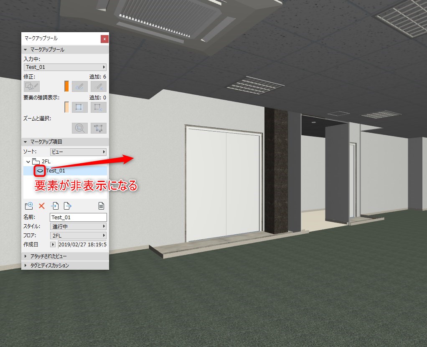Screen dimensions: 427x347
Task: Click the import markup entry icon
Action: click(55, 206)
